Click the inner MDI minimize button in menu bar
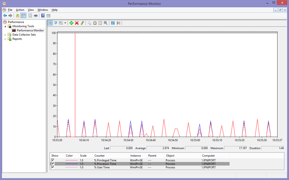 click(276, 10)
